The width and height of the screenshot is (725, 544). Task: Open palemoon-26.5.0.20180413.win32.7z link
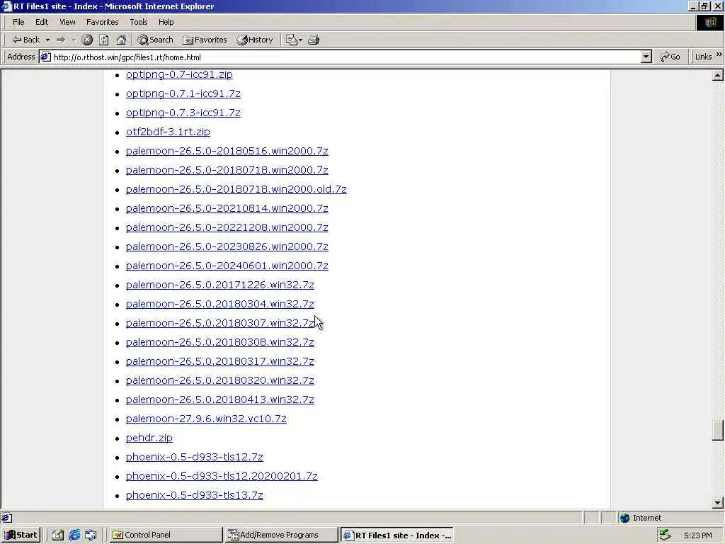click(x=220, y=399)
